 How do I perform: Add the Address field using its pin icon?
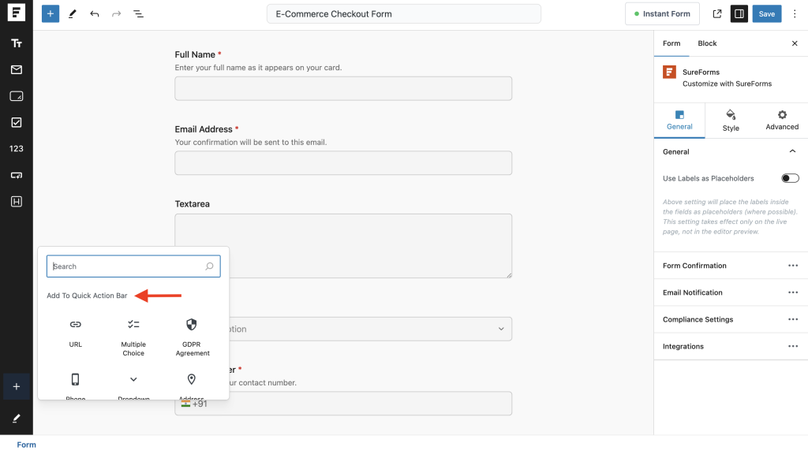(192, 379)
